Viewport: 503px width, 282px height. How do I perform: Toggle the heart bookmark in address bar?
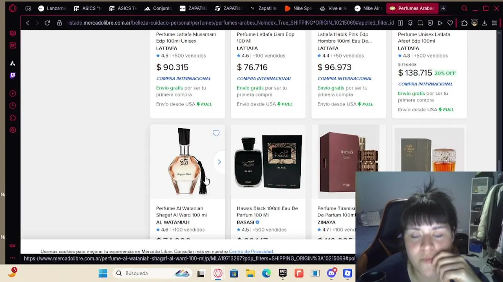click(450, 23)
